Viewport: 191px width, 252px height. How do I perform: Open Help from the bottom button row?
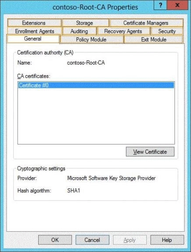pyautogui.click(x=167, y=240)
